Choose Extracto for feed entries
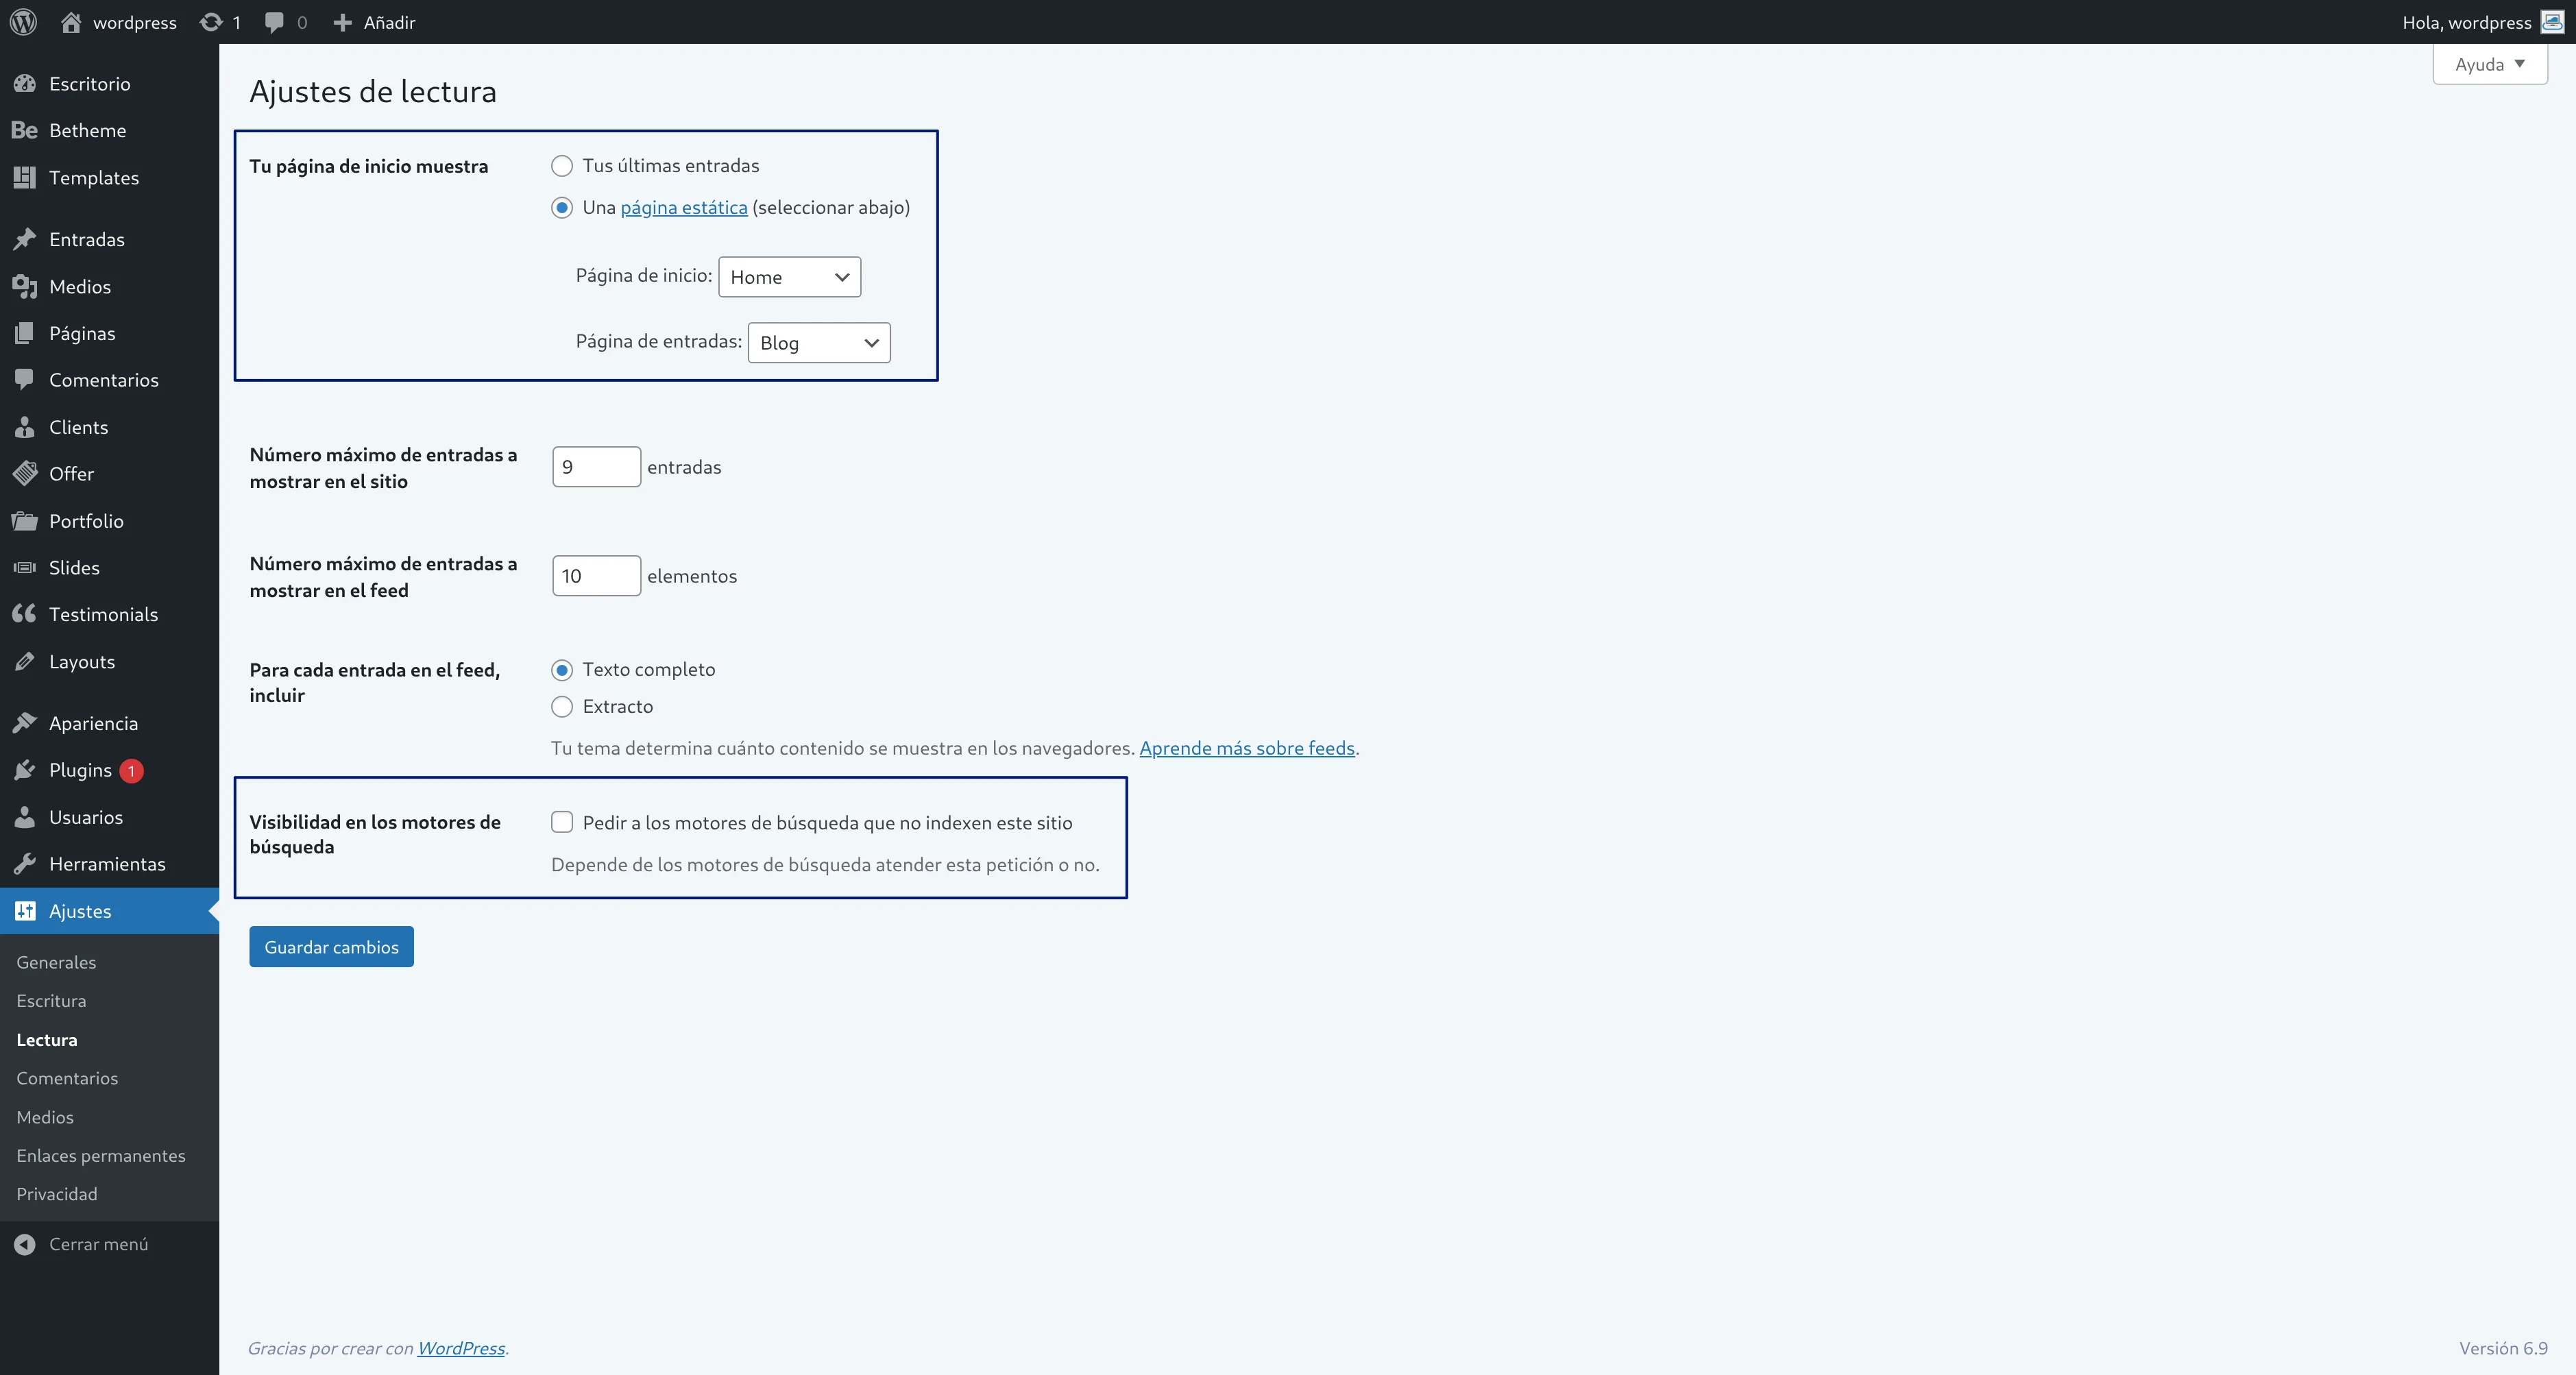Screen dimensions: 2576x1375 point(561,706)
